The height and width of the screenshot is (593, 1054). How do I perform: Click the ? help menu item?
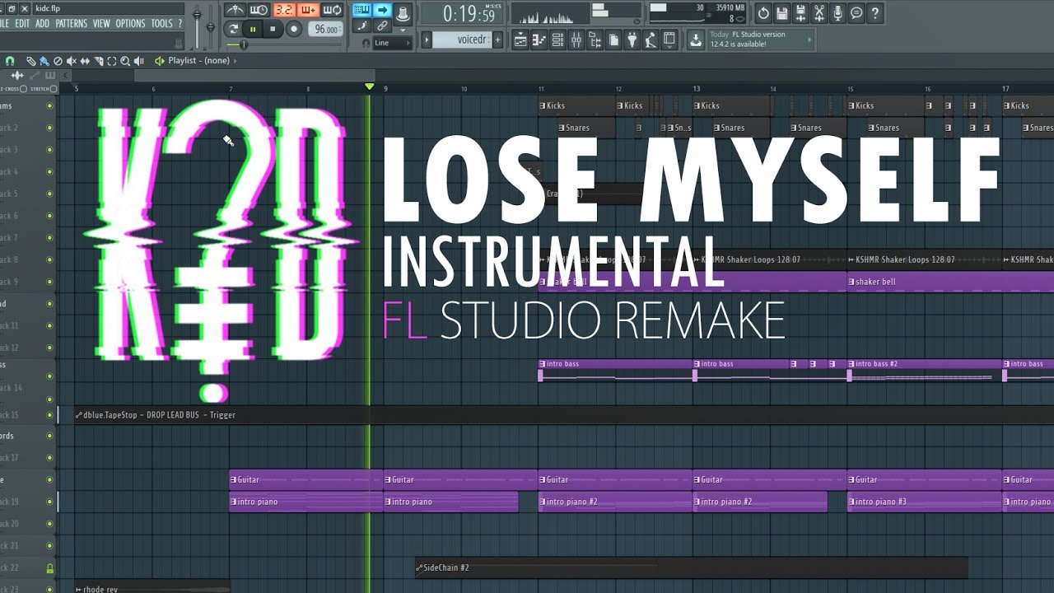[180, 24]
